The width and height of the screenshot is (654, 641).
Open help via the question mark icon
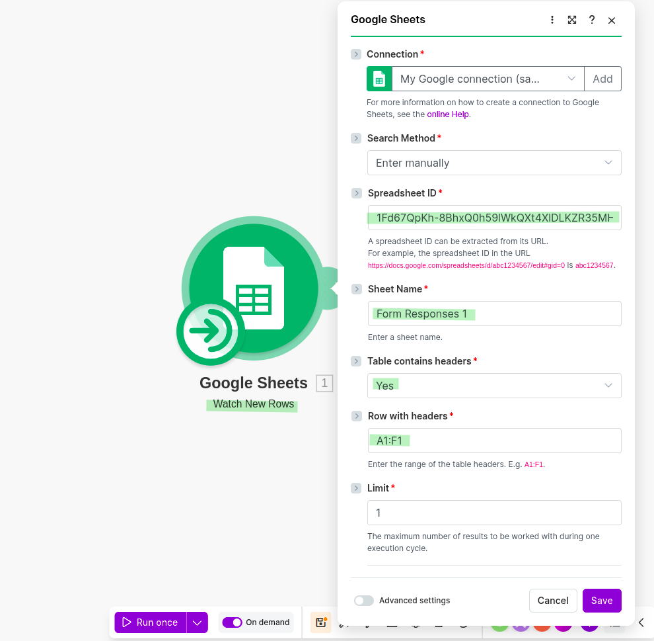coord(592,20)
